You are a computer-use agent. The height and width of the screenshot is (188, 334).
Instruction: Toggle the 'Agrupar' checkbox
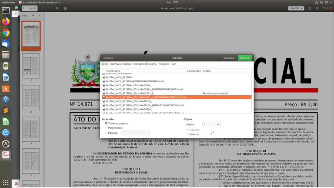188,130
